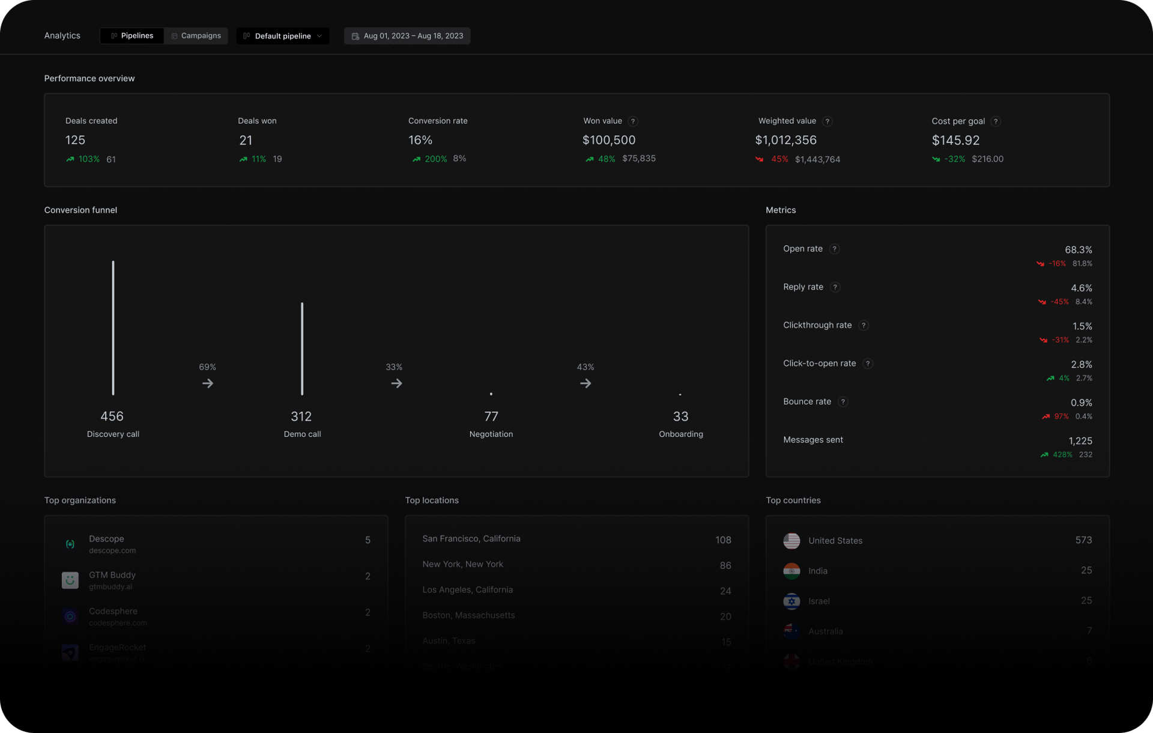Click the Codesphere organization logo
1153x733 pixels.
pos(70,616)
